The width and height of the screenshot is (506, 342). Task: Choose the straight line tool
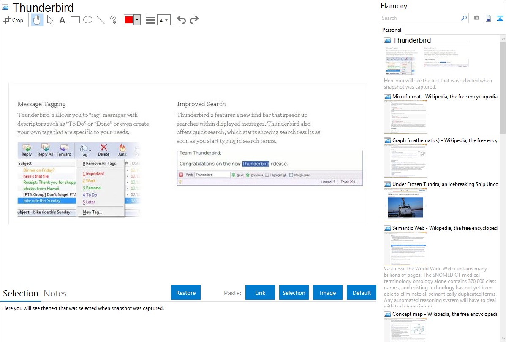point(101,20)
